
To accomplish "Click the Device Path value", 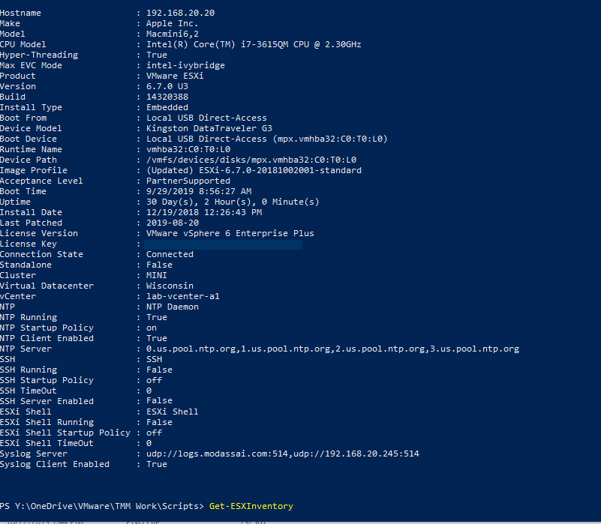I will [251, 160].
